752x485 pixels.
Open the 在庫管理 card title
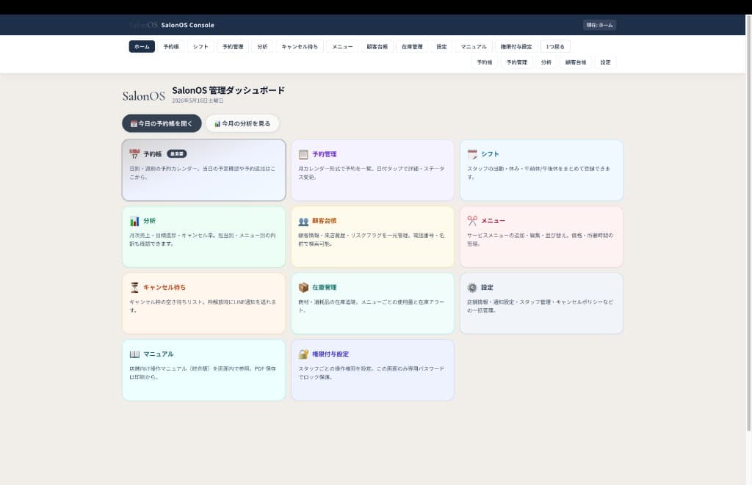(324, 287)
